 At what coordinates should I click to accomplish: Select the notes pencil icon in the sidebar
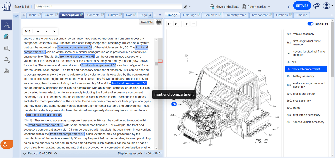(6, 37)
